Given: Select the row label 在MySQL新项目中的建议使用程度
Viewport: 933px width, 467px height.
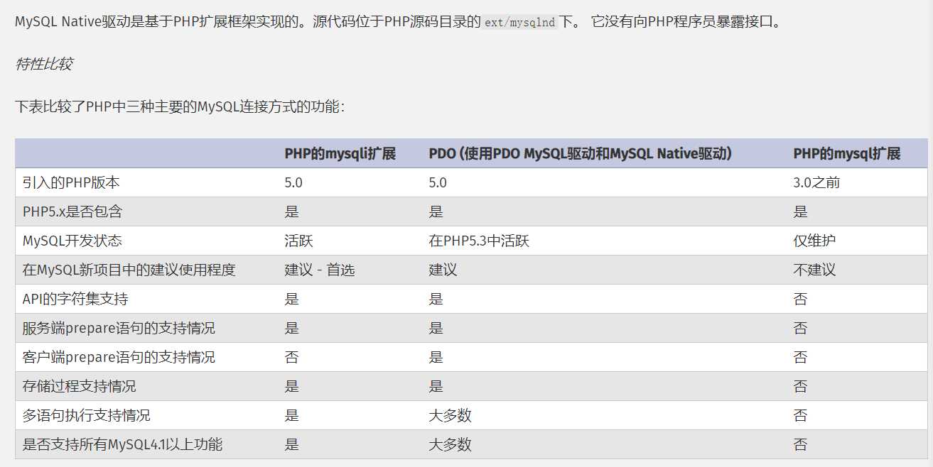Looking at the screenshot, I should [x=129, y=270].
